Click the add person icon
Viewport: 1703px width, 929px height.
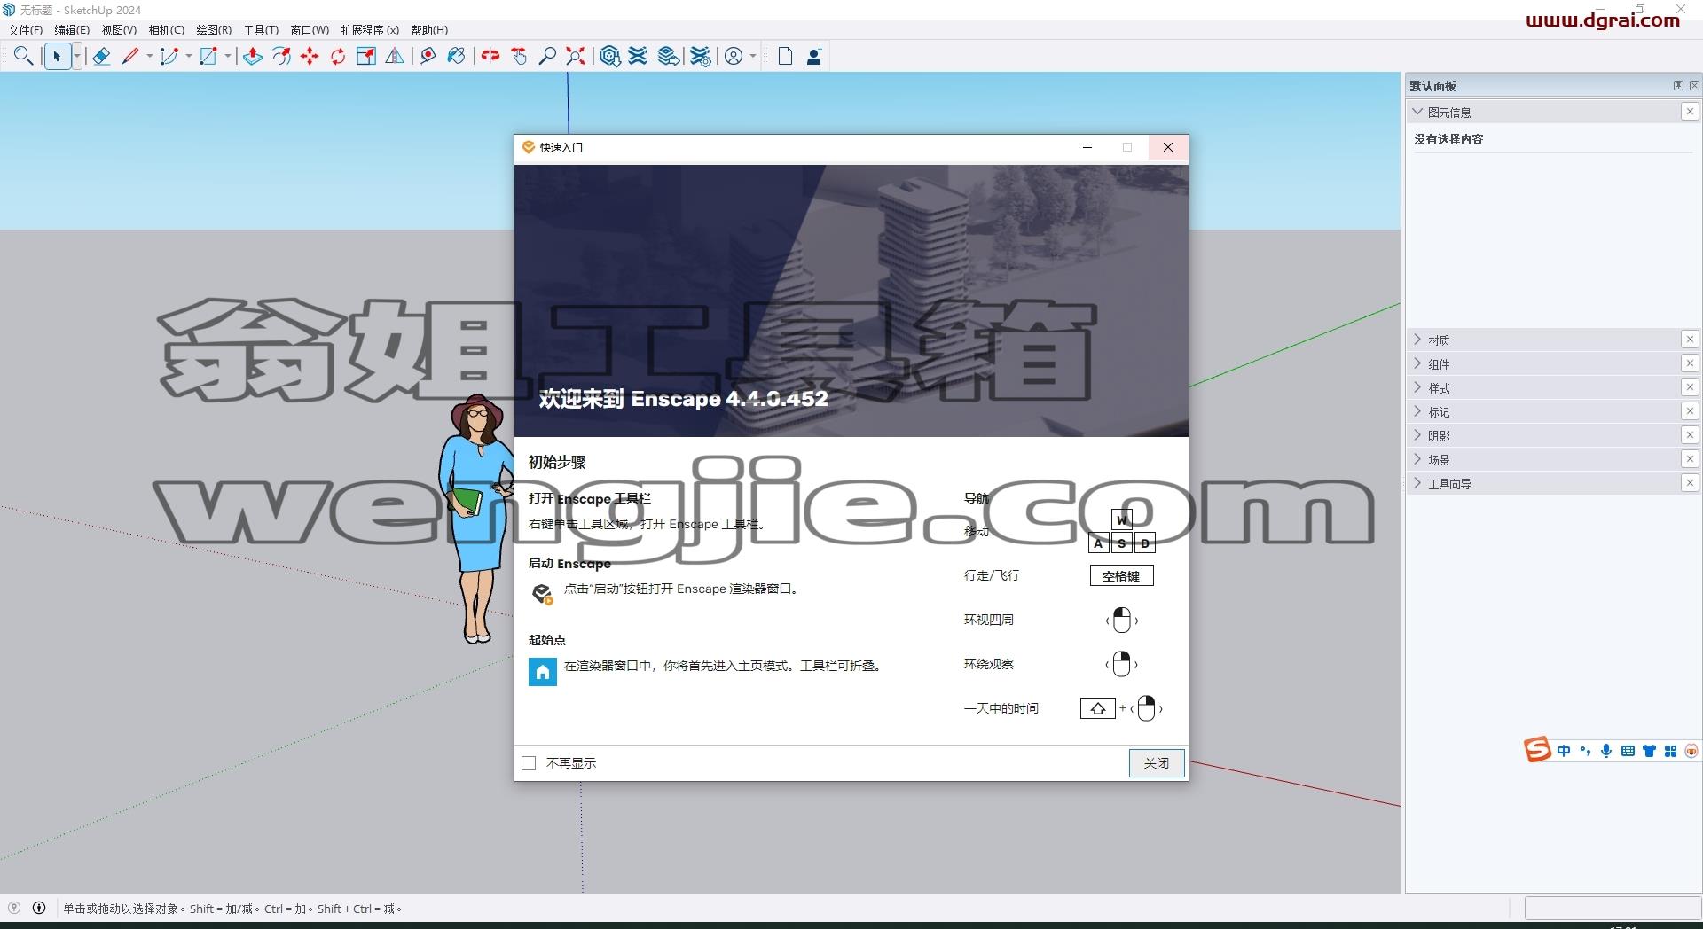[x=813, y=57]
